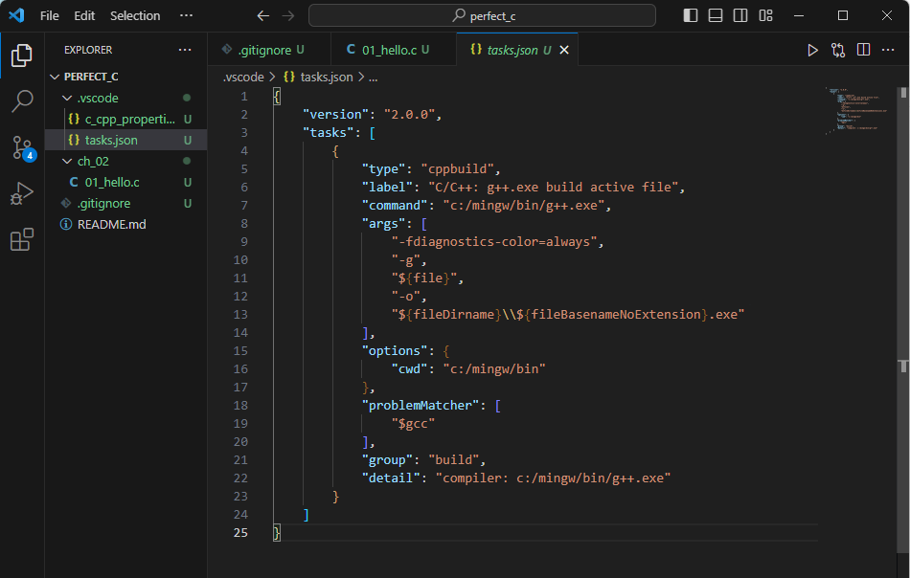Click the "cppbuild" value text
The image size is (910, 578).
click(x=457, y=168)
